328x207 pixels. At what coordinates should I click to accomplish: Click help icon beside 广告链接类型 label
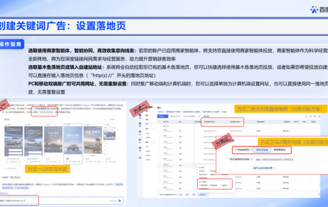[x=251, y=149]
